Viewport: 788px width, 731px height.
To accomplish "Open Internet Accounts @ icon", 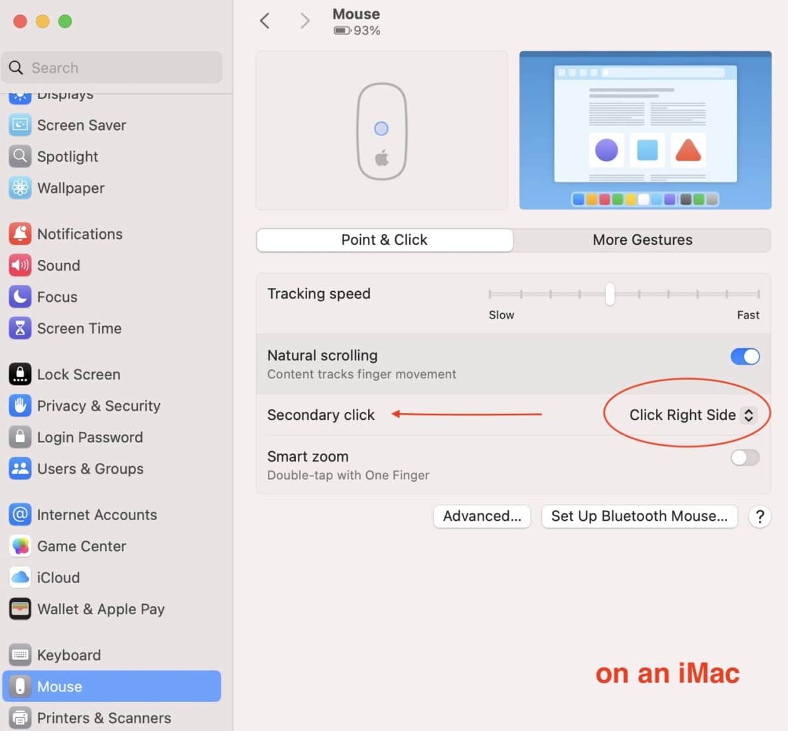I will click(x=20, y=515).
